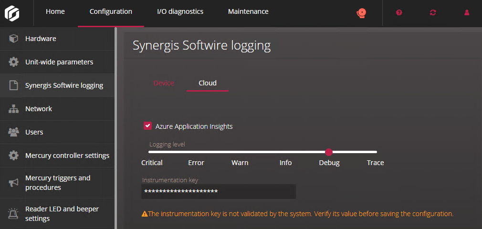Click the refresh arrows icon

click(433, 12)
